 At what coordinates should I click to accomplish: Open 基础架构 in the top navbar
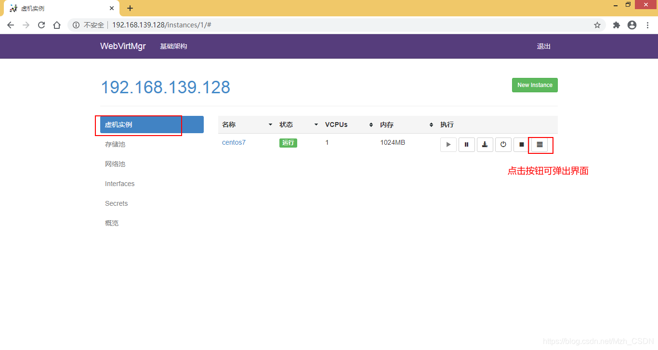tap(173, 46)
